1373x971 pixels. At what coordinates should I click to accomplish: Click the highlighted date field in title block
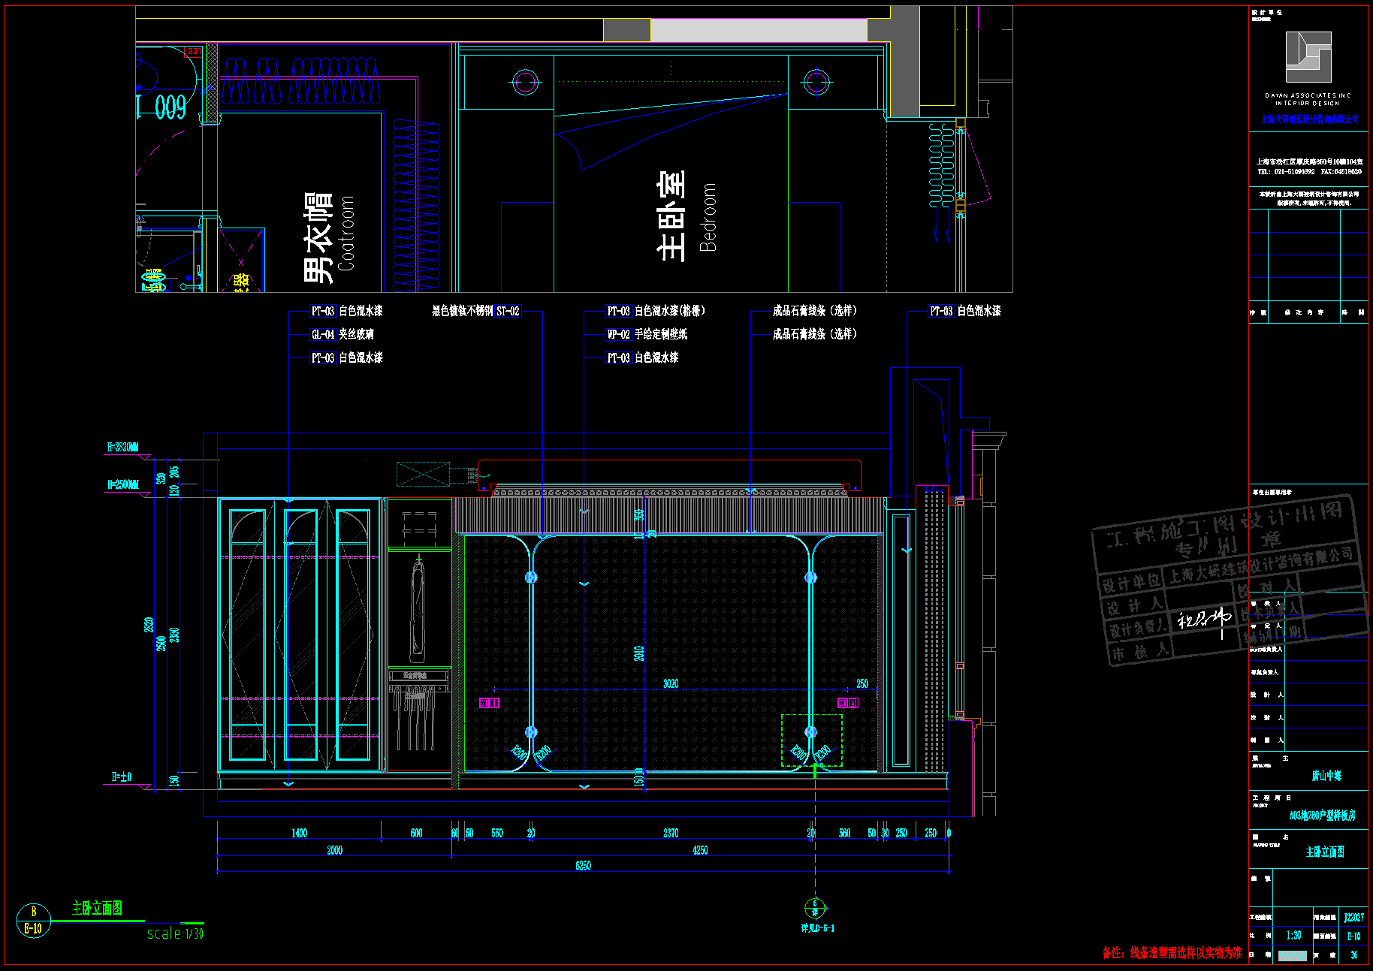pos(1292,956)
